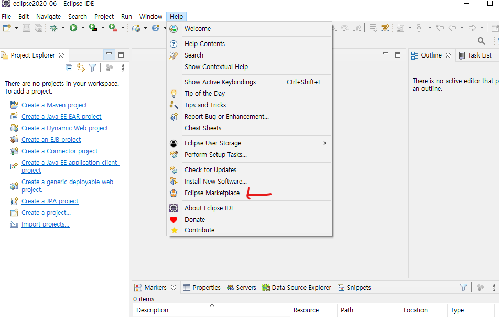Viewport: 499px width, 317px height.
Task: Click the New wizard toolbar icon
Action: click(x=7, y=28)
